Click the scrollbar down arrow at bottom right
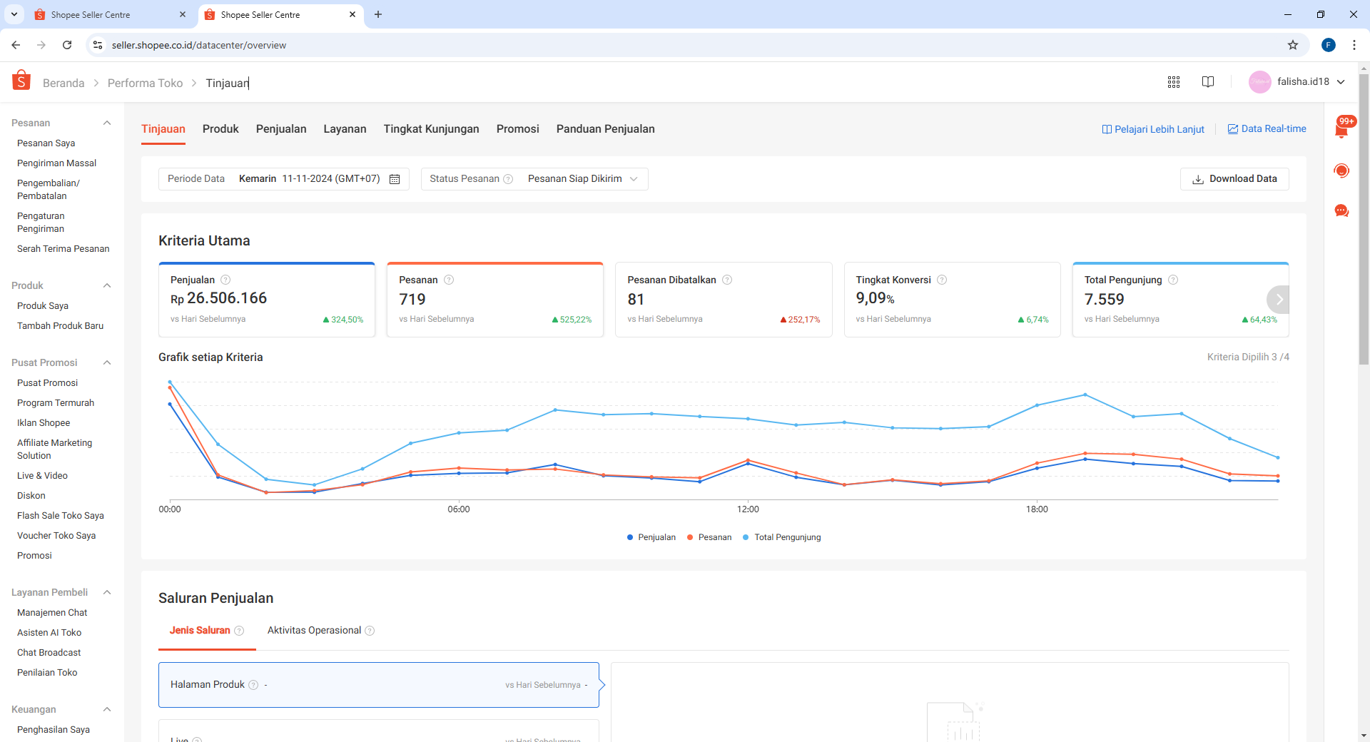Viewport: 1370px width, 742px height. pos(1364,736)
